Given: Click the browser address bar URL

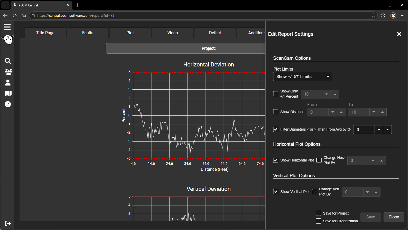Looking at the screenshot, I should pos(76,15).
